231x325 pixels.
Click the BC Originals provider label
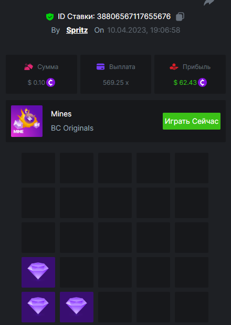pyautogui.click(x=72, y=128)
